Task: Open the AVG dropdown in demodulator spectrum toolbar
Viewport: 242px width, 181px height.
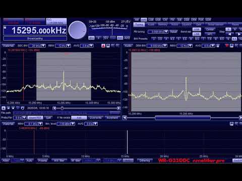Action: pyautogui.click(x=213, y=46)
